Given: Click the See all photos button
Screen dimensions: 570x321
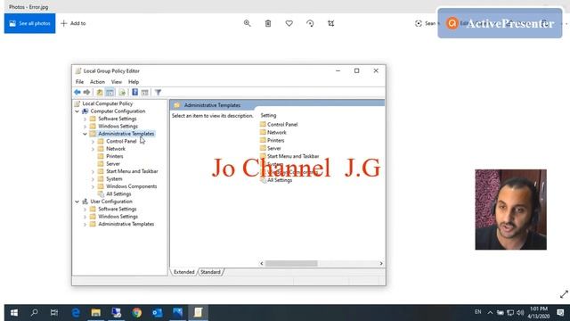Looking at the screenshot, I should 29,23.
